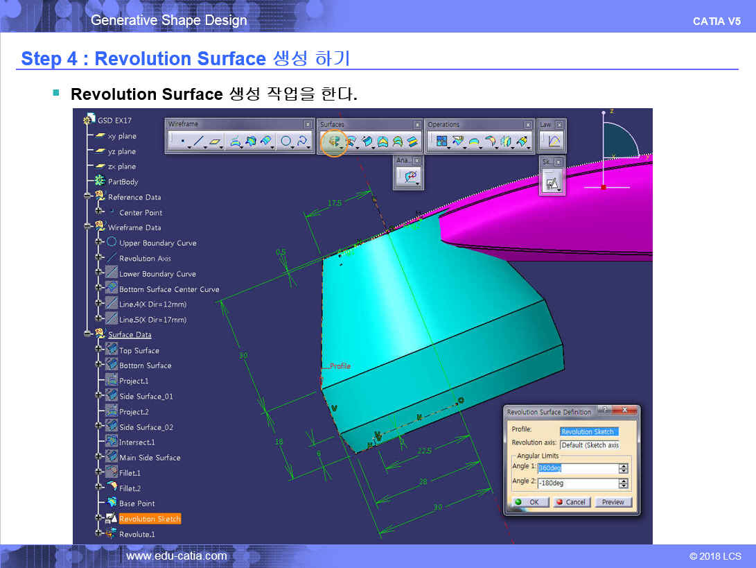Click the Point tool in Wireframe toolbar

[x=183, y=142]
